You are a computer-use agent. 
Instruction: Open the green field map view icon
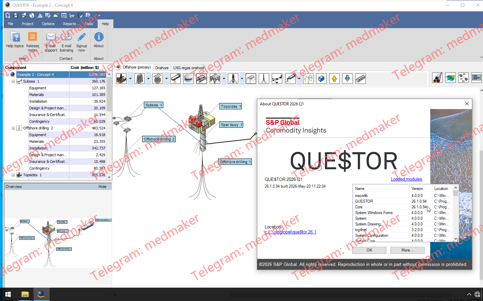point(450,78)
